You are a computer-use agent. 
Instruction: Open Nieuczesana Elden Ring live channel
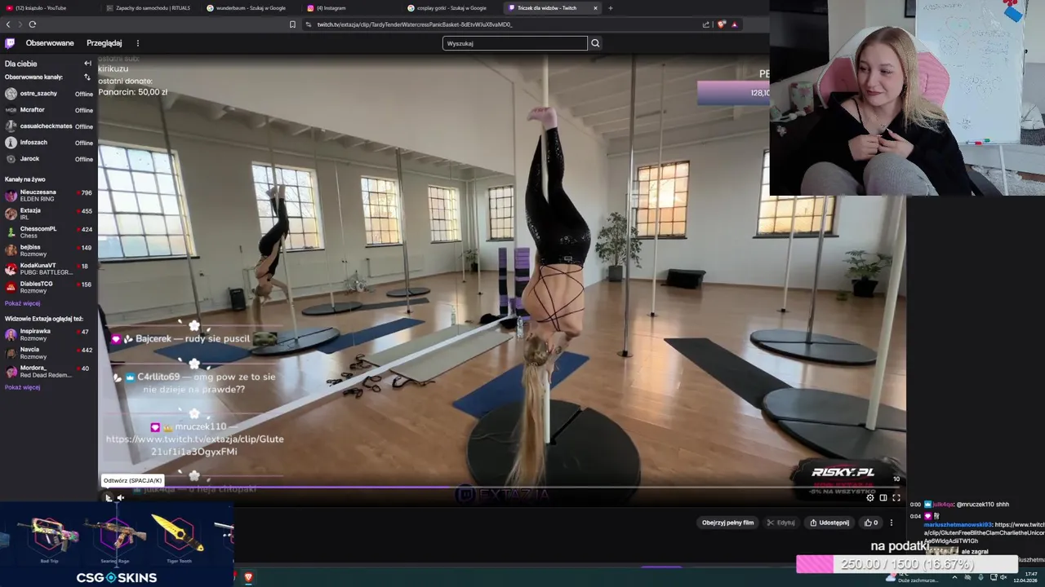(49, 196)
